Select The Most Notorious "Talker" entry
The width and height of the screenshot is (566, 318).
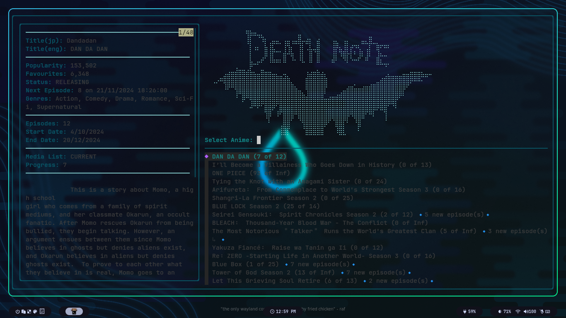(344, 231)
